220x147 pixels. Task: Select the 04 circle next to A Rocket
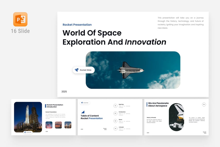click(x=115, y=128)
